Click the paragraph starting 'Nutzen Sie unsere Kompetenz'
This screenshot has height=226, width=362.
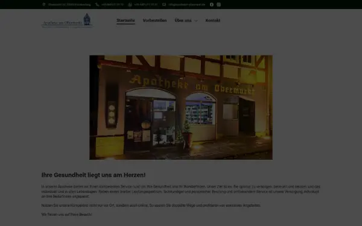[151, 206]
